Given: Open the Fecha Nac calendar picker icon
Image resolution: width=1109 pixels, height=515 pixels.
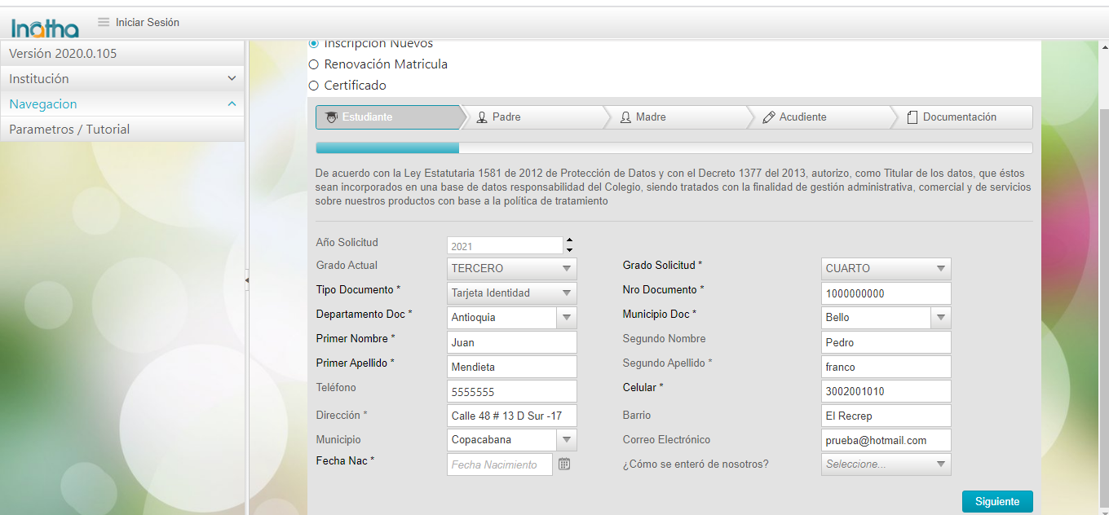Looking at the screenshot, I should click(564, 464).
